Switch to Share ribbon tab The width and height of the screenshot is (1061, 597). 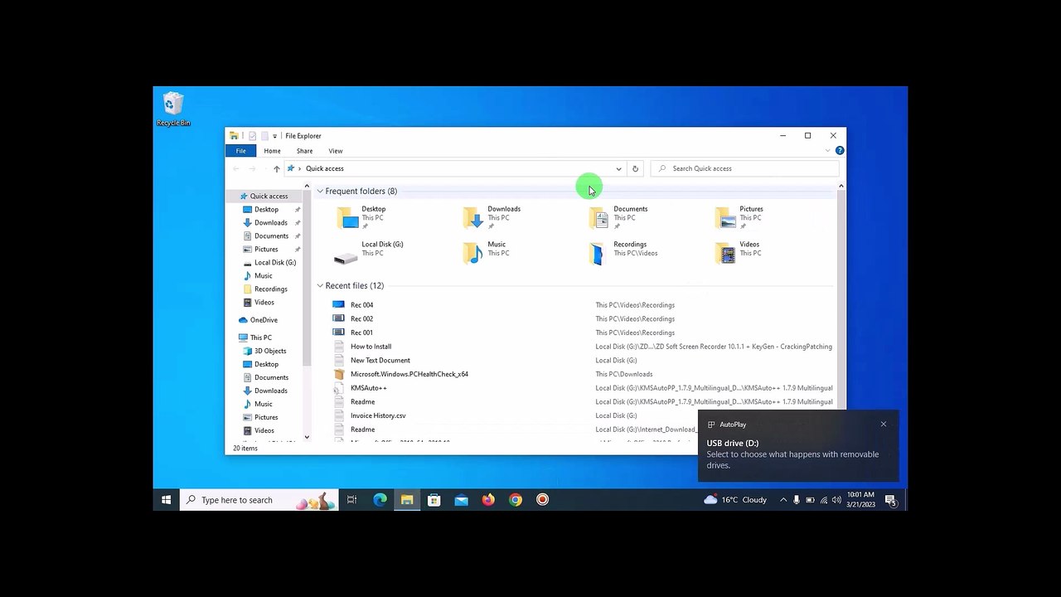point(304,151)
